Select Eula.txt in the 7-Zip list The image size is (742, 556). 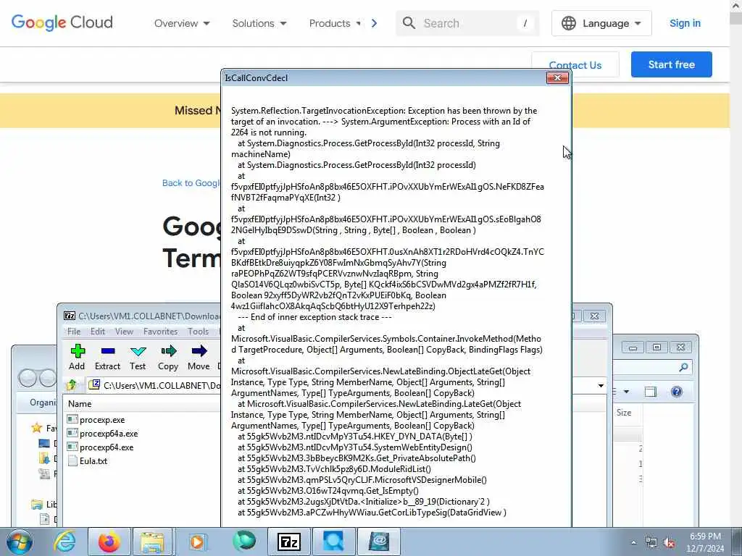click(x=93, y=461)
